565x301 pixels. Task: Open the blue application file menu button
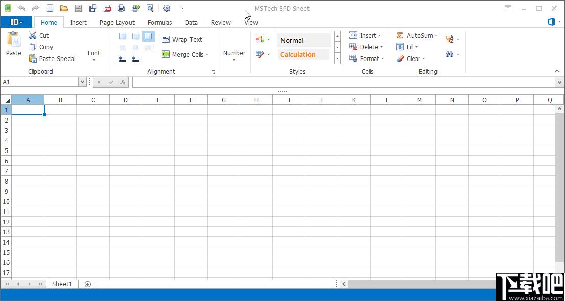pos(16,22)
